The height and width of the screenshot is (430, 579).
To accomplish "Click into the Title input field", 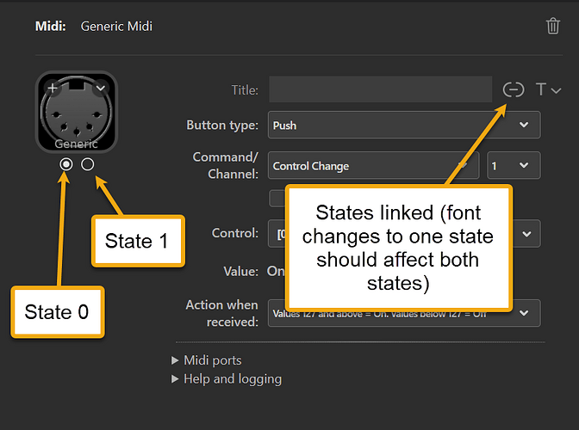I will point(380,89).
